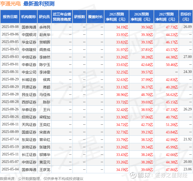Click target price 20.00
The height and width of the screenshot is (181, 193).
point(188,162)
